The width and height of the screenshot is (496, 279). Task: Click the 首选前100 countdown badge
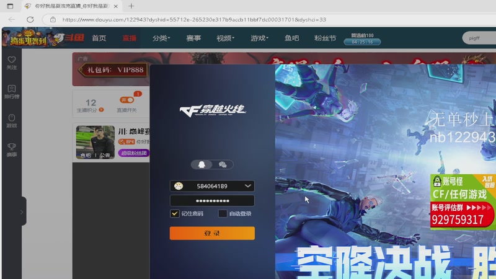point(362,39)
